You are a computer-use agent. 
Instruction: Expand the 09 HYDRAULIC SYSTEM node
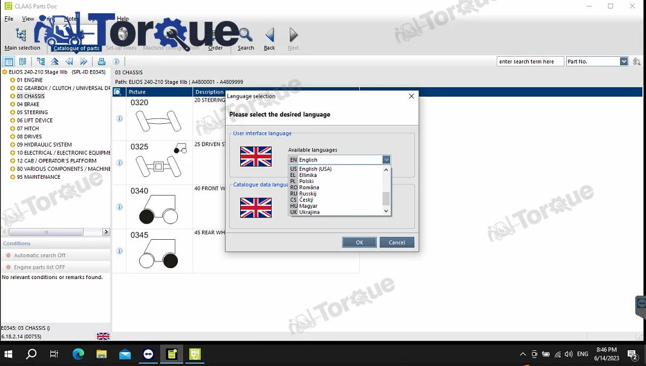pos(13,145)
